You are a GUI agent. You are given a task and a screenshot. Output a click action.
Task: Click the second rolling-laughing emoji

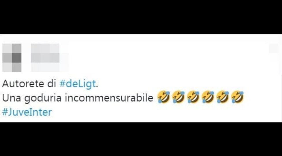point(178,97)
